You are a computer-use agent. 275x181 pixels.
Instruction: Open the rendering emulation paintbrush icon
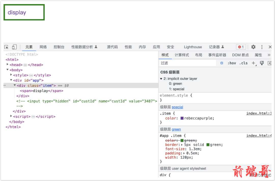262,63
